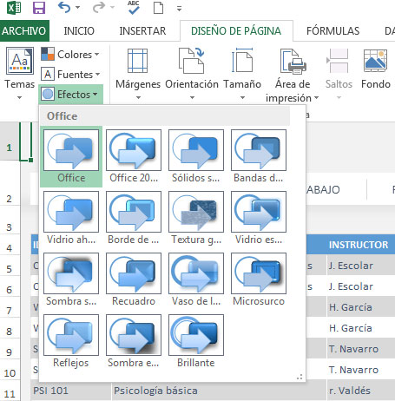Image resolution: width=395 pixels, height=401 pixels.
Task: Open the Customize Quick Access Toolbar arrow
Action: [179, 9]
